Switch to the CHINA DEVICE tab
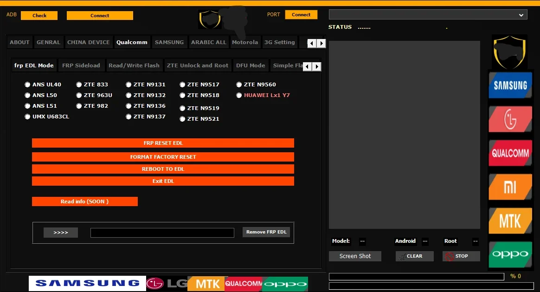This screenshot has width=540, height=292. point(88,42)
